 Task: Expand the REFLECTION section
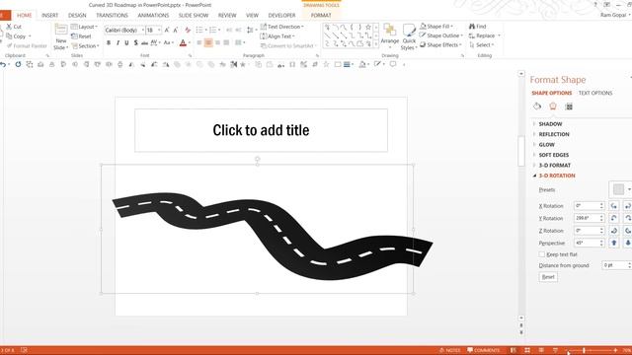554,134
